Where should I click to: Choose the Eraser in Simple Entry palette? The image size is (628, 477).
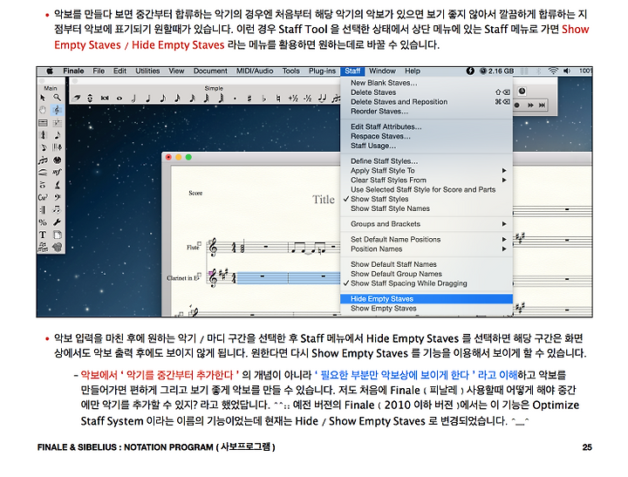[77, 99]
